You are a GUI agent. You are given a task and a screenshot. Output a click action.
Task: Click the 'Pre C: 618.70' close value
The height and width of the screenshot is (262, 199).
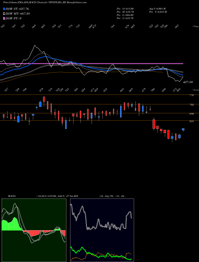[125, 18]
